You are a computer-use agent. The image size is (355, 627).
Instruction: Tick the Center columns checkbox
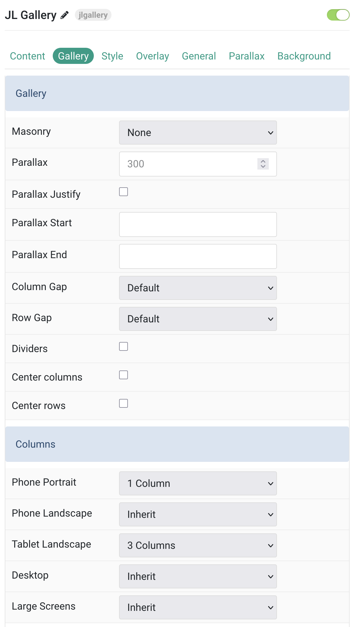coord(123,375)
